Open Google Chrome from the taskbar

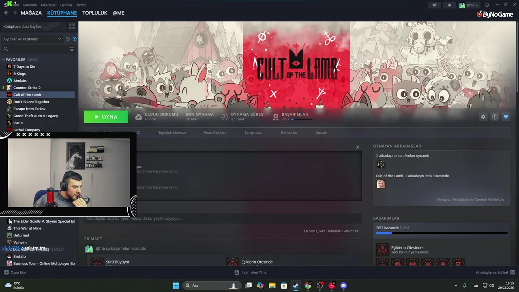[308, 286]
